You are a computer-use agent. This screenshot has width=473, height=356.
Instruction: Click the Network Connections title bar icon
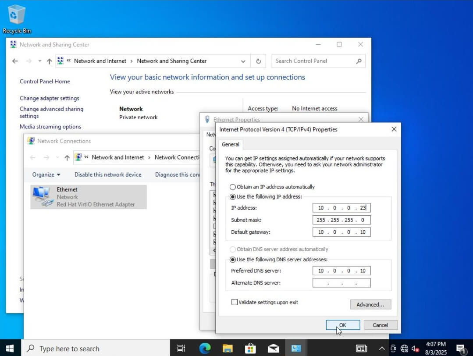coord(31,141)
